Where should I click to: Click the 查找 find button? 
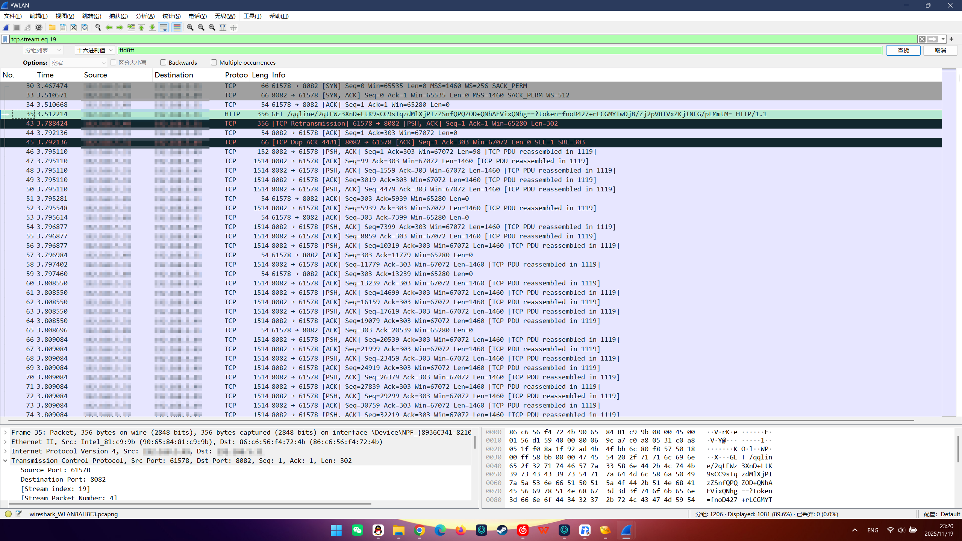coord(903,50)
